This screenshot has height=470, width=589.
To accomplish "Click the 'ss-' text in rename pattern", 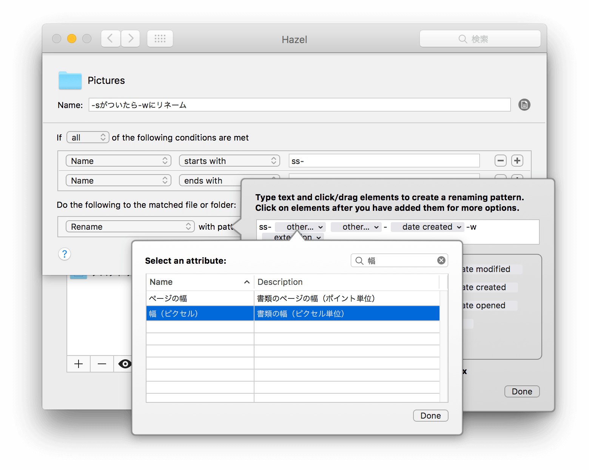I will 265,227.
